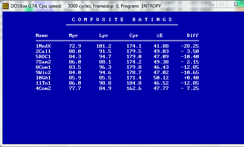
Task: Click Lpr value 91.5
Action: pos(105,51)
